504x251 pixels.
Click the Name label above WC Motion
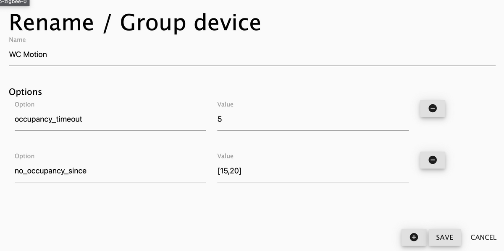pos(17,40)
